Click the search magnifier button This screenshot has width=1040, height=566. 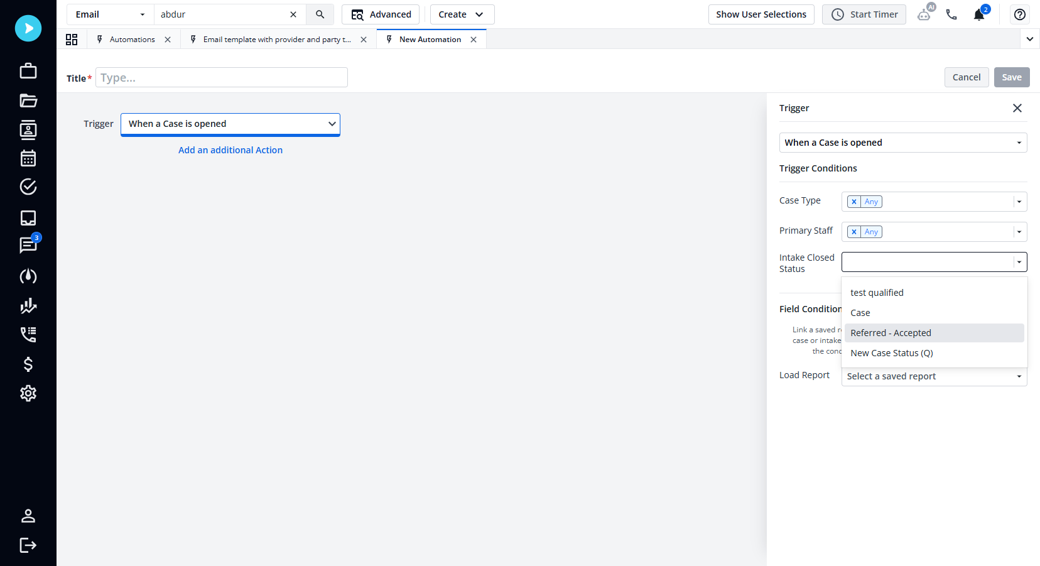coord(320,14)
